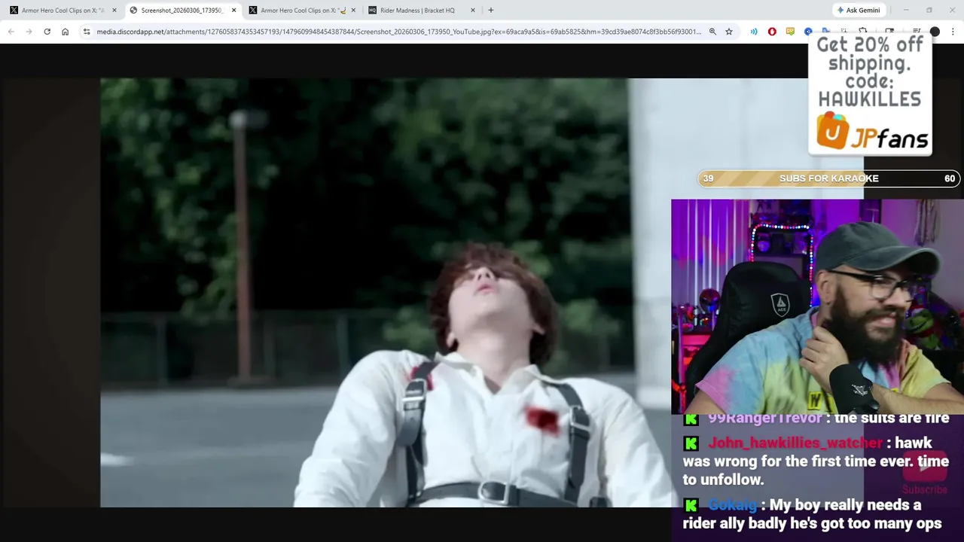Click the Kick icon beside 'My boy really needs'
This screenshot has width=964, height=542.
[691, 506]
